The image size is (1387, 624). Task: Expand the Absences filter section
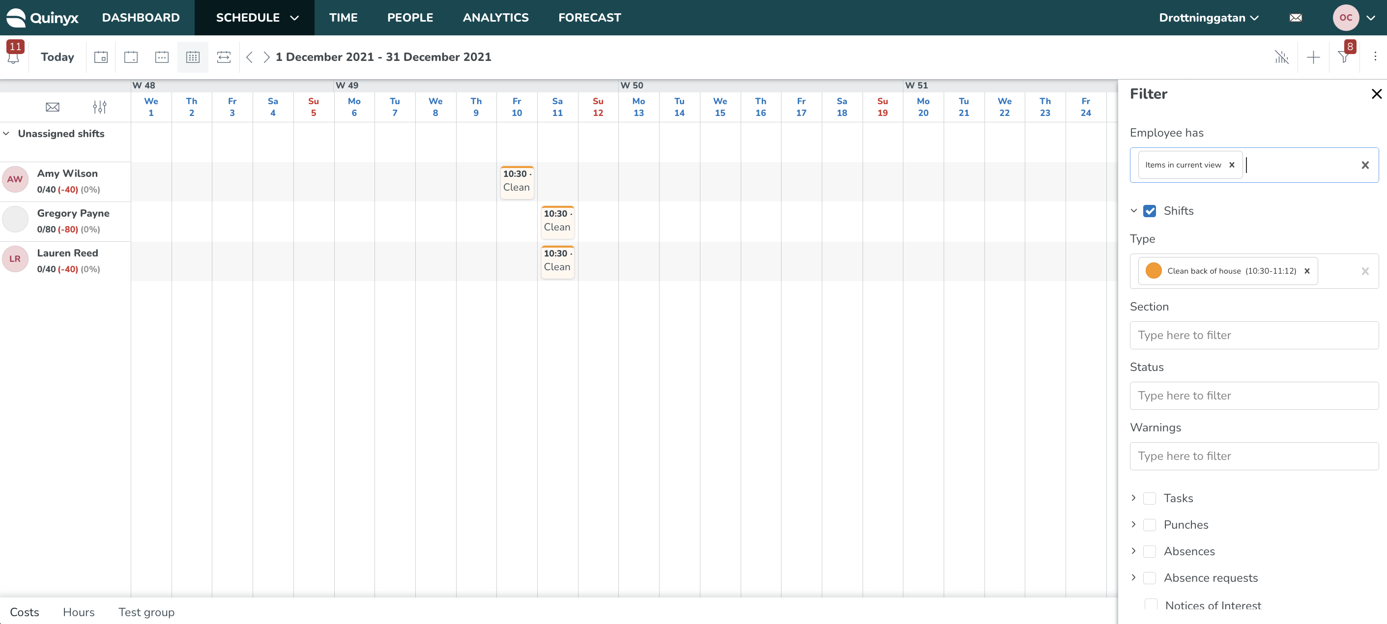pos(1133,551)
